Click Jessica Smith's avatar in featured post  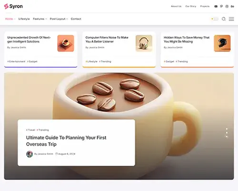30,154
